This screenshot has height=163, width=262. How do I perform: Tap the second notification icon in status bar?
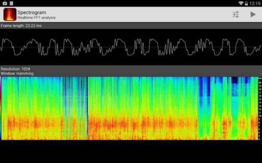(11, 3)
